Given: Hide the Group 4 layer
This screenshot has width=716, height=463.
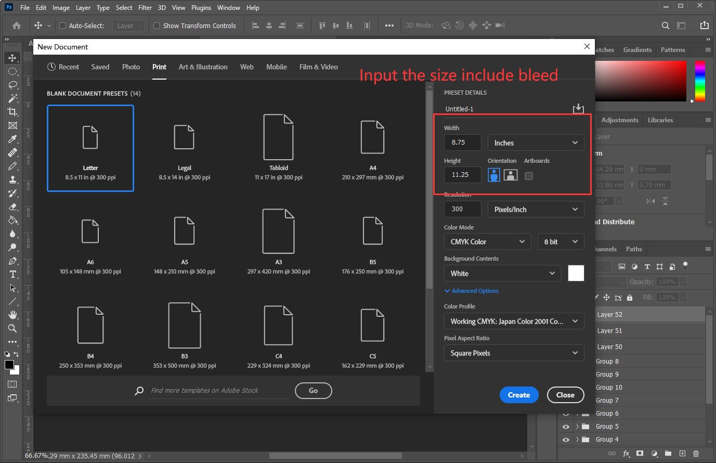Looking at the screenshot, I should coord(566,440).
